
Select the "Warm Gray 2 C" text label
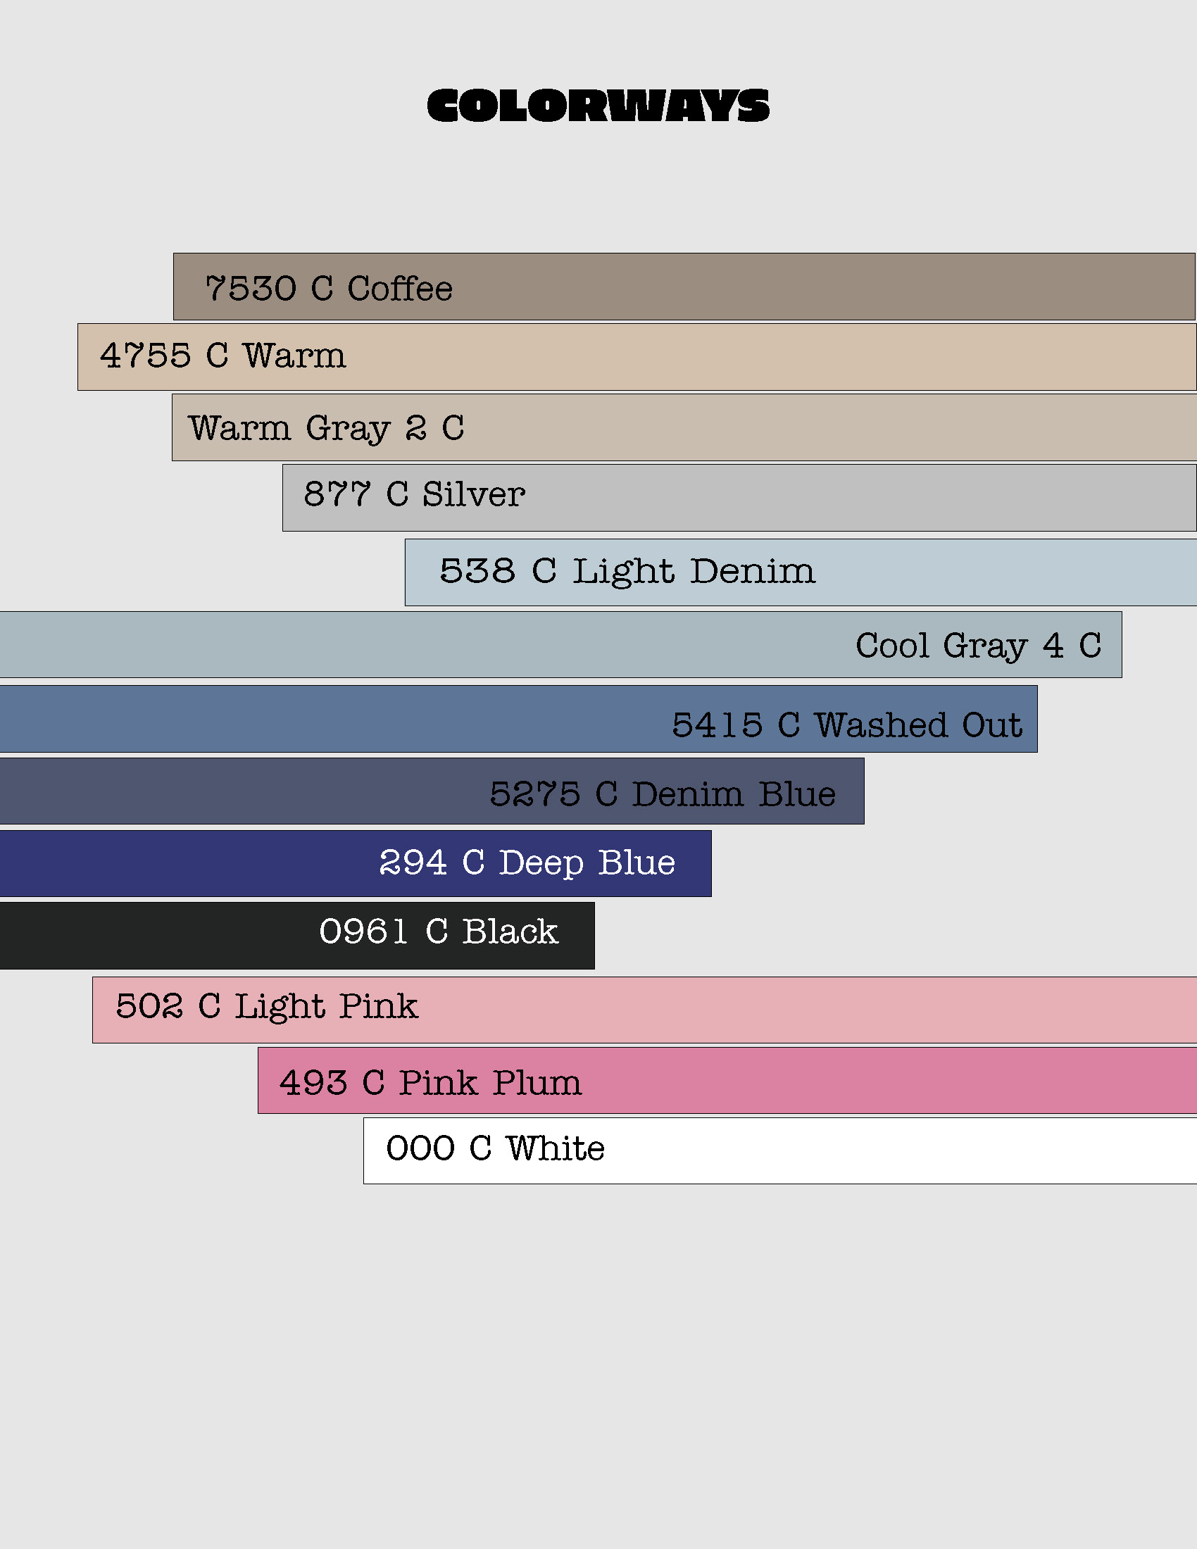point(326,428)
